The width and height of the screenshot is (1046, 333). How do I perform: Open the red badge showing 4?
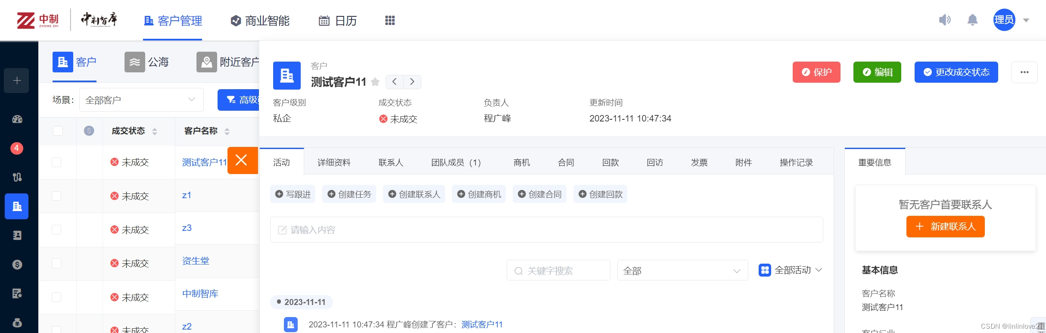click(17, 148)
